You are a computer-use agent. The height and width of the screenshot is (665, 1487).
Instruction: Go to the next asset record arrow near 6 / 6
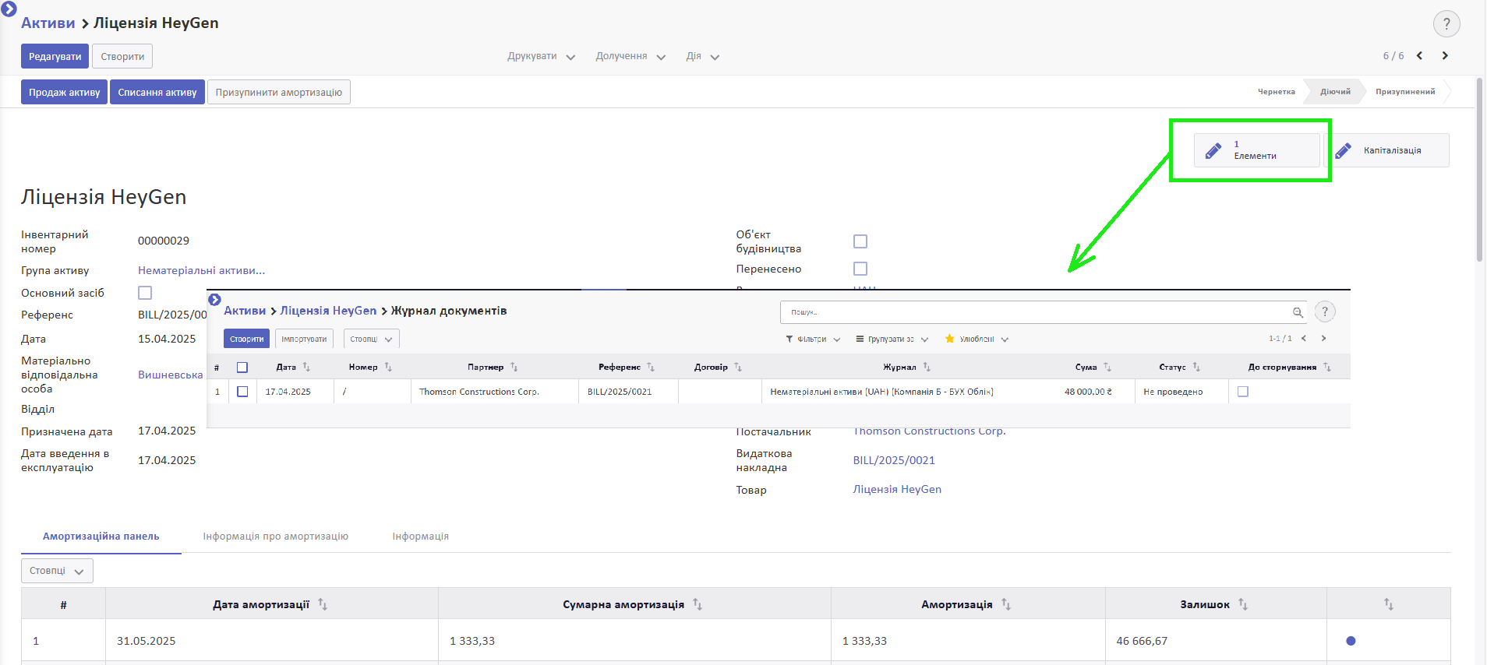[x=1445, y=55]
